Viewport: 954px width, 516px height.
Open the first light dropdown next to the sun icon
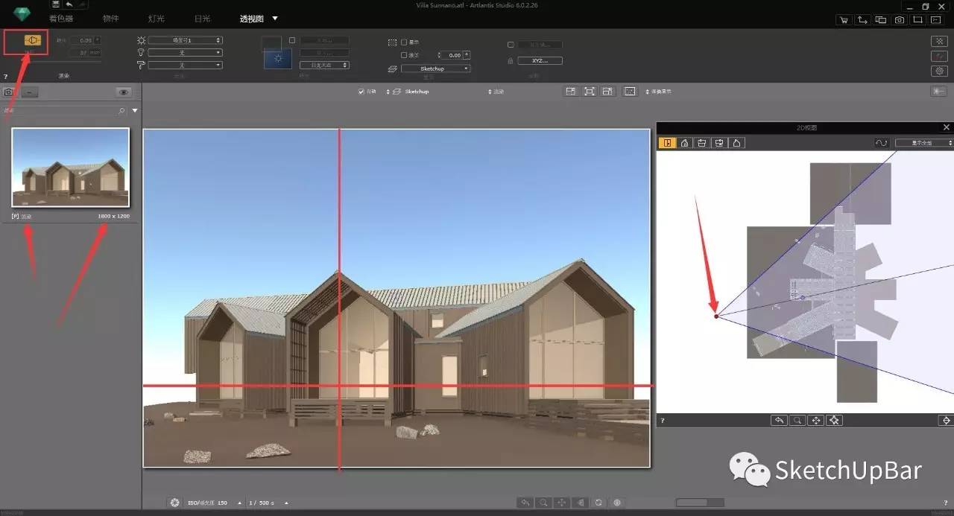point(185,40)
